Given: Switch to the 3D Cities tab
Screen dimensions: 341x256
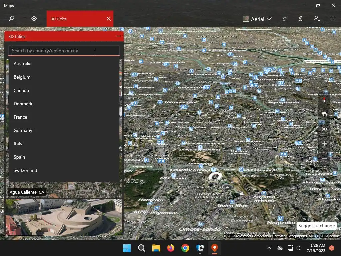Looking at the screenshot, I should [80, 19].
